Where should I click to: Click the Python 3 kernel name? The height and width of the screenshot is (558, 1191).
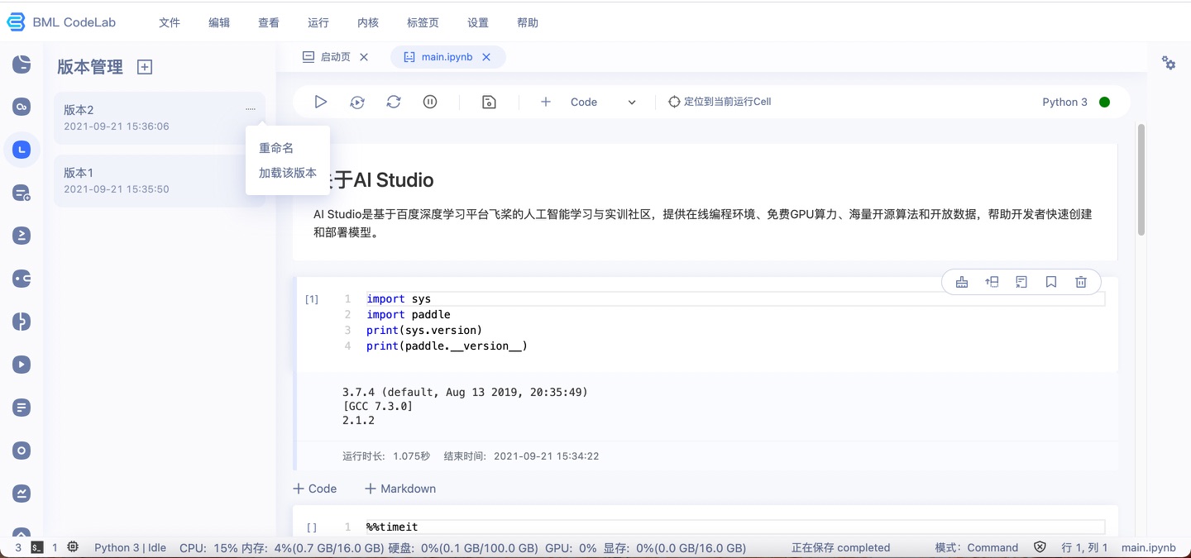coord(1065,102)
